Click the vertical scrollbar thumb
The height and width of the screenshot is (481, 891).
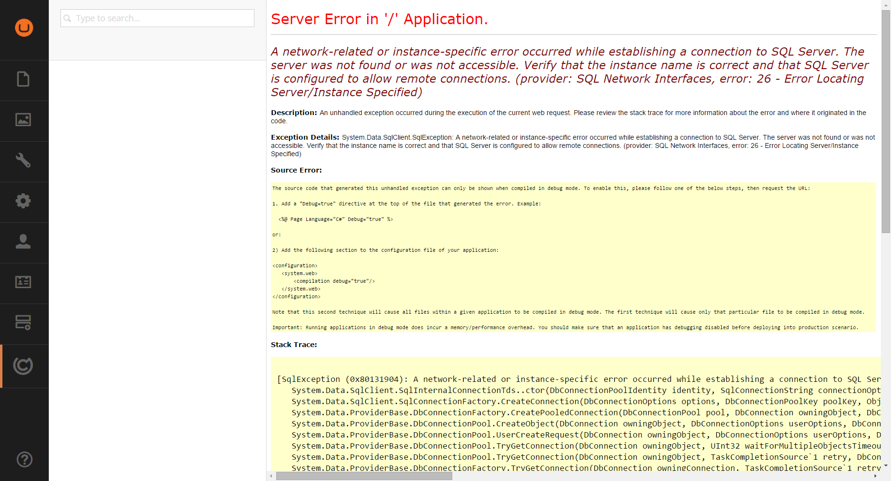click(886, 121)
